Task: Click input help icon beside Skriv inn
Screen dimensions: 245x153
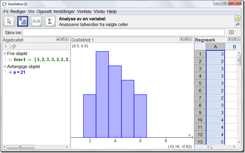Action: click(231, 33)
